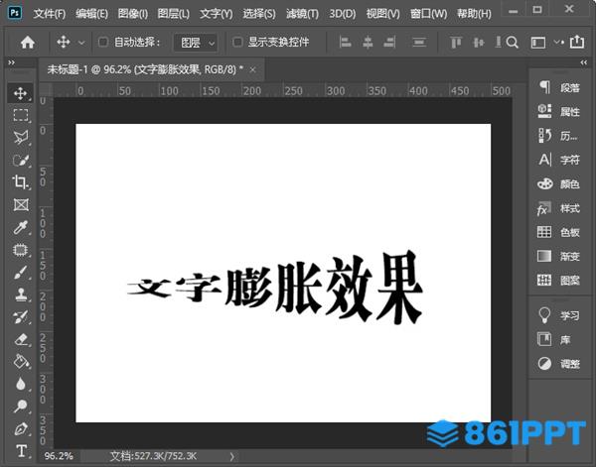
Task: Select the Paint Bucket tool
Action: [21, 362]
